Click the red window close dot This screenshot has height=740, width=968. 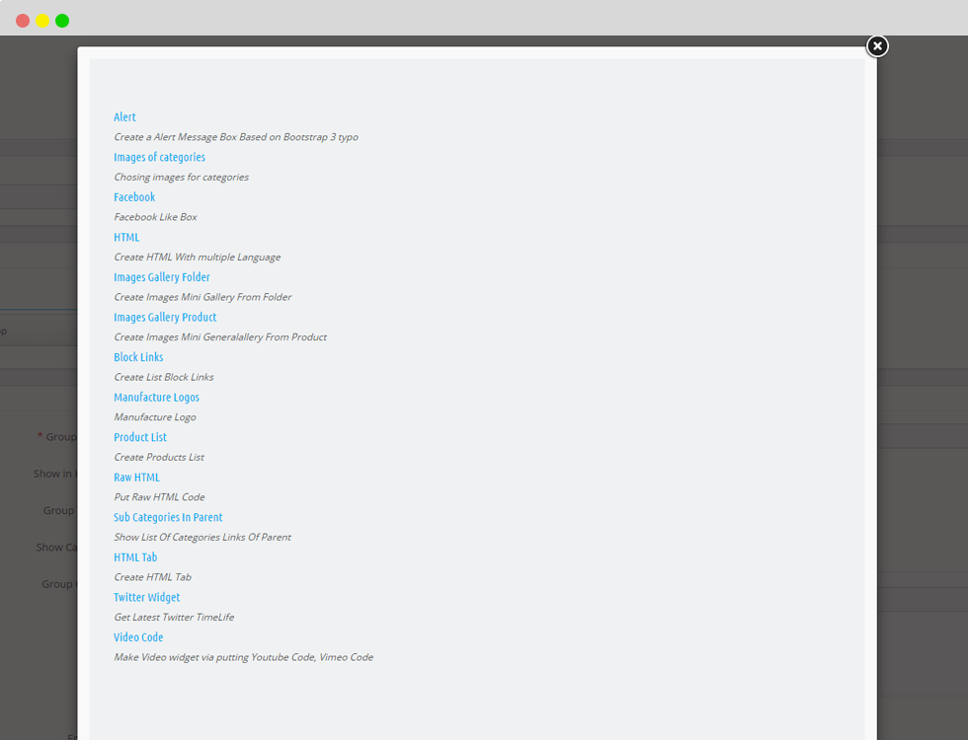coord(23,21)
